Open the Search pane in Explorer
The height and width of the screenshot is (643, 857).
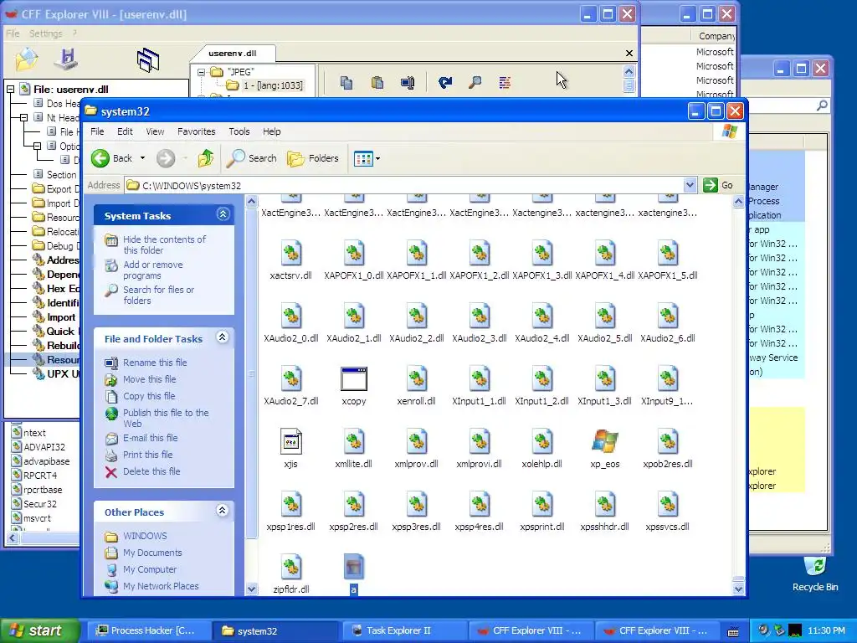(252, 158)
